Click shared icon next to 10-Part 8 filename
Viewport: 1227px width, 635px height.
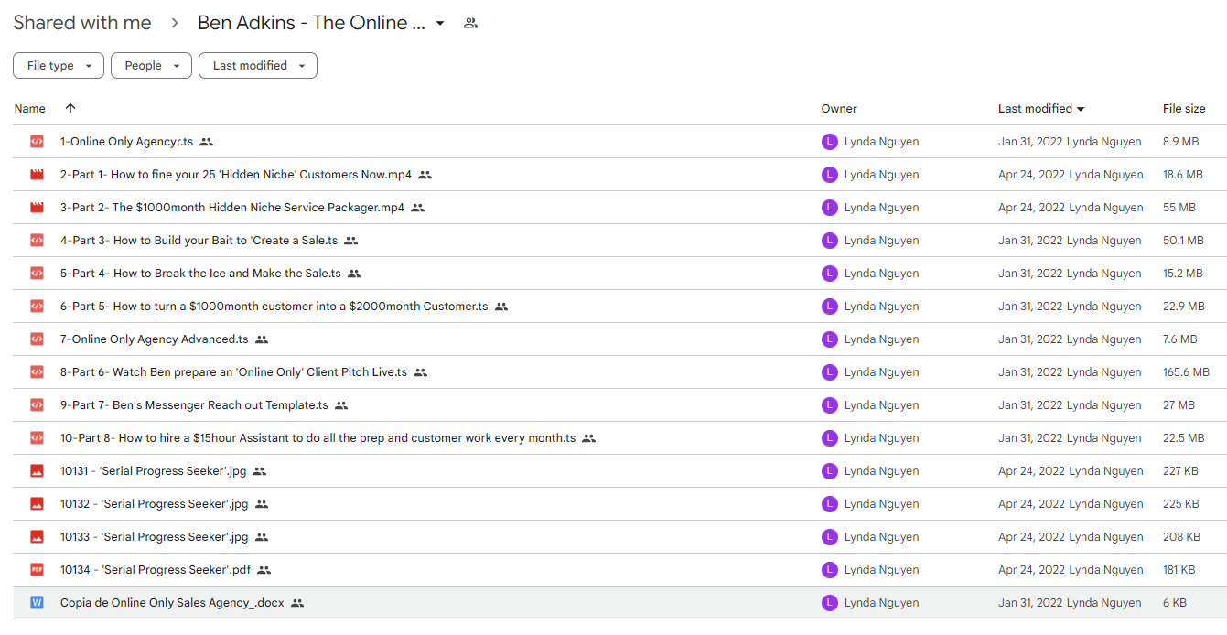pos(589,438)
